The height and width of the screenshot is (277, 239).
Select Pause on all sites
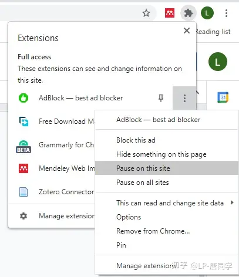pyautogui.click(x=167, y=183)
